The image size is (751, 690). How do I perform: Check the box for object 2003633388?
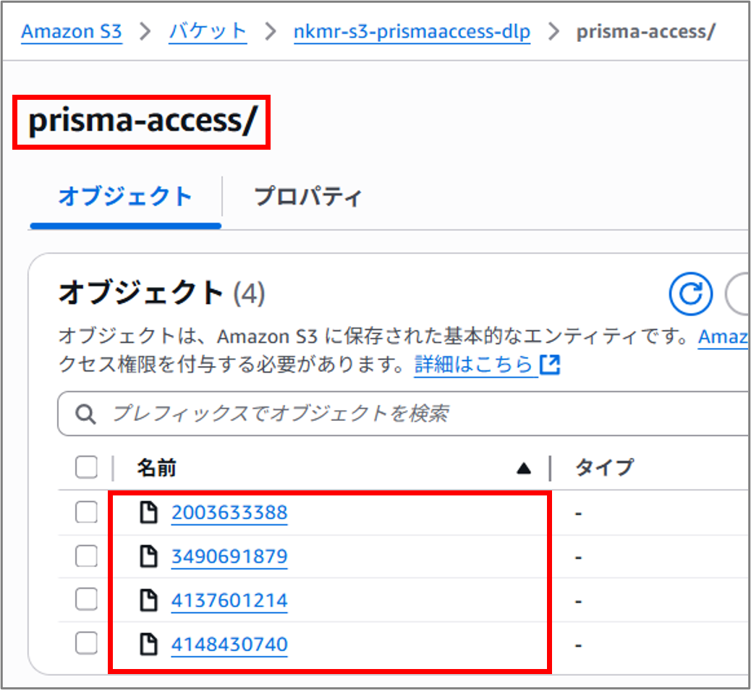[86, 513]
